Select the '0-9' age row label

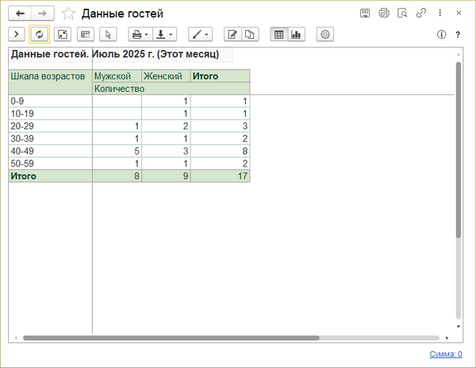[51, 101]
